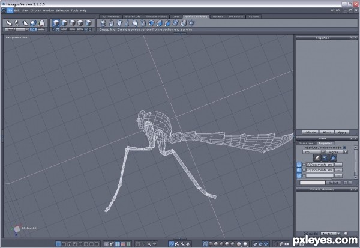Toggle Absolute / Relative mode checkbox

pos(344,147)
